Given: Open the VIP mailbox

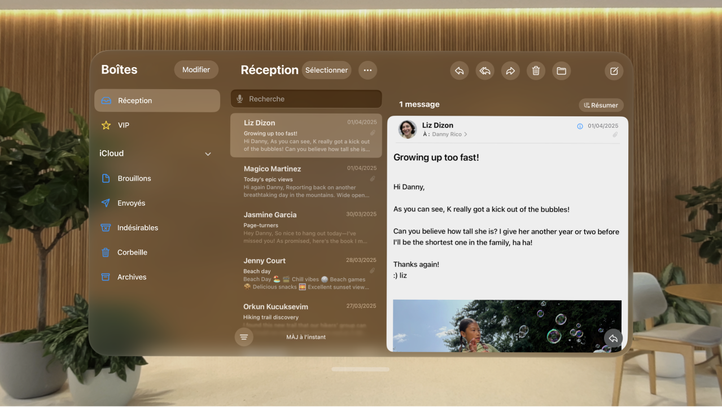Looking at the screenshot, I should coord(157,125).
